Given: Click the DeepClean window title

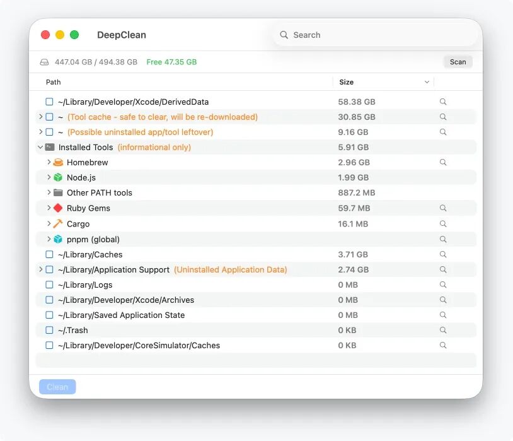Looking at the screenshot, I should click(x=122, y=35).
